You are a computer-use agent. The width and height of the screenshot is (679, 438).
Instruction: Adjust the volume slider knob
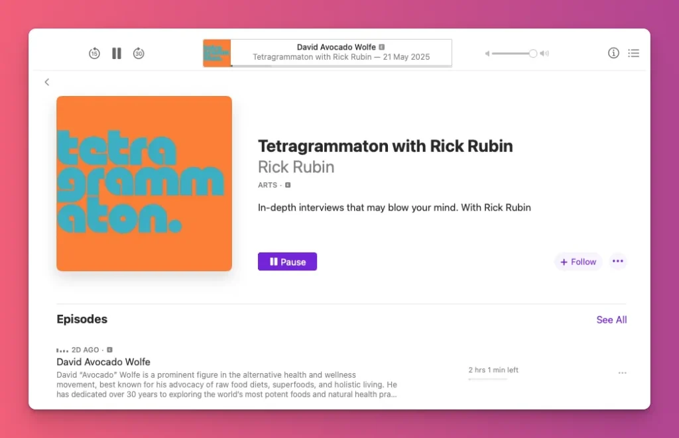pos(533,53)
